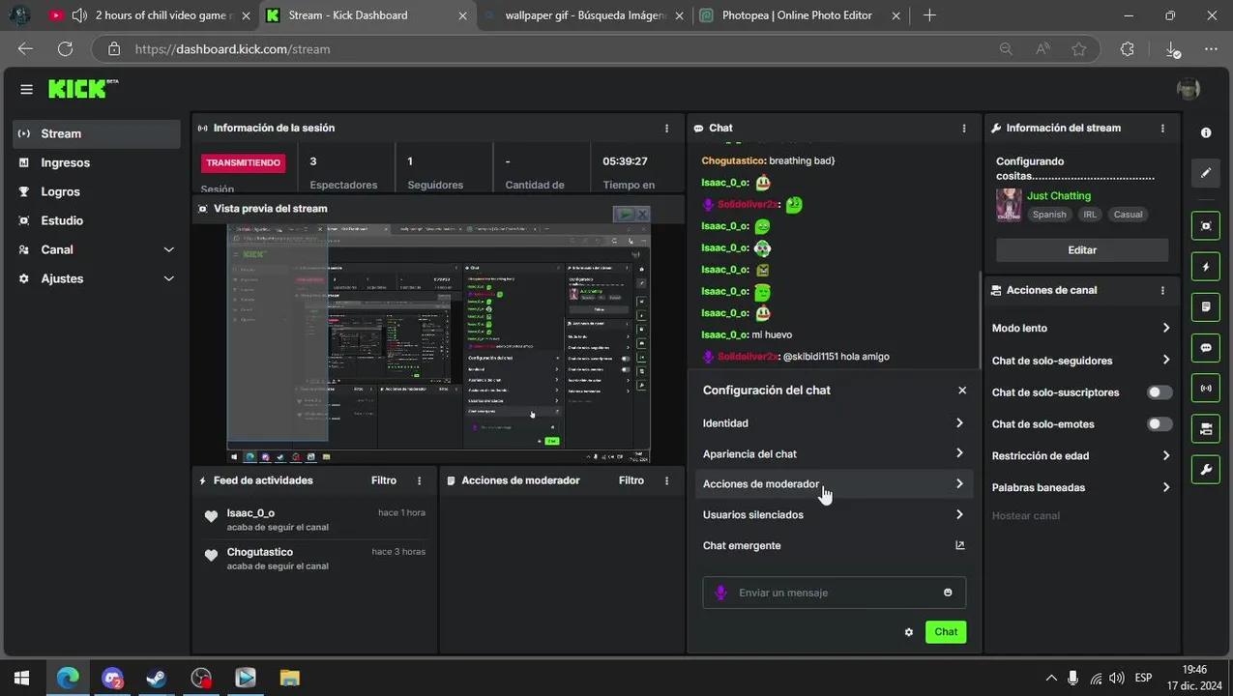The width and height of the screenshot is (1233, 696).
Task: Click the browser refresh button
Action: coord(65,48)
